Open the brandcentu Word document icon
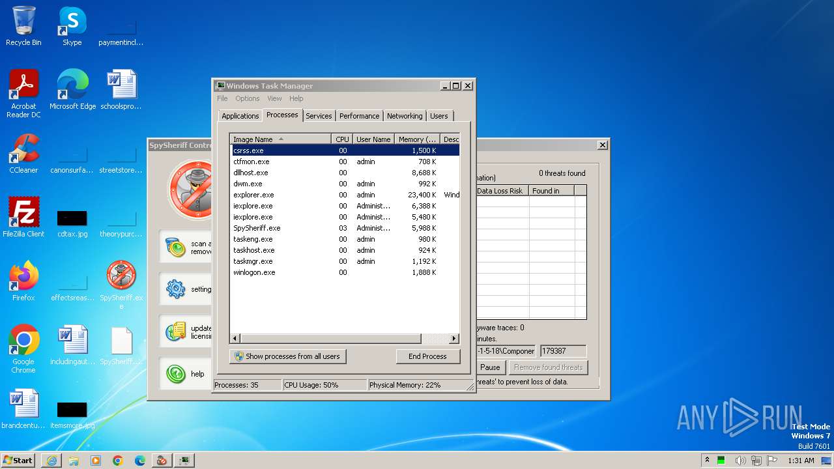This screenshot has height=469, width=834. point(23,408)
